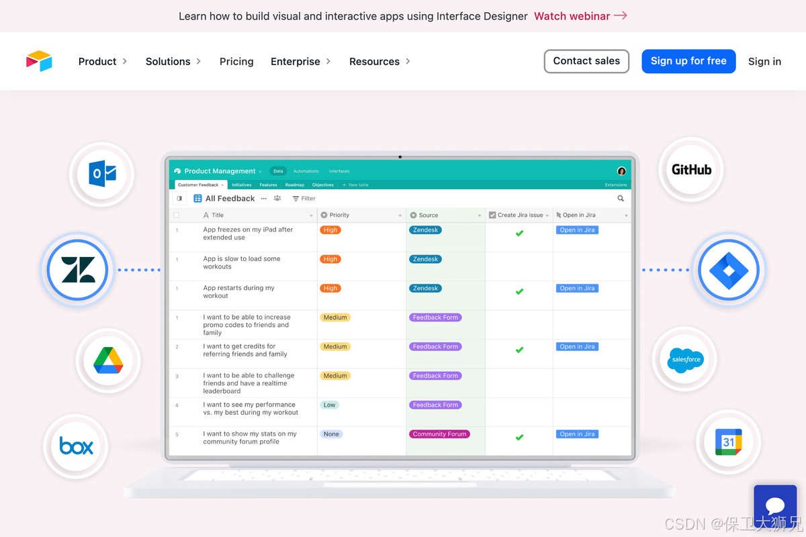Click the Create Jira issue checkbox field icon
The width and height of the screenshot is (806, 537).
coord(492,215)
